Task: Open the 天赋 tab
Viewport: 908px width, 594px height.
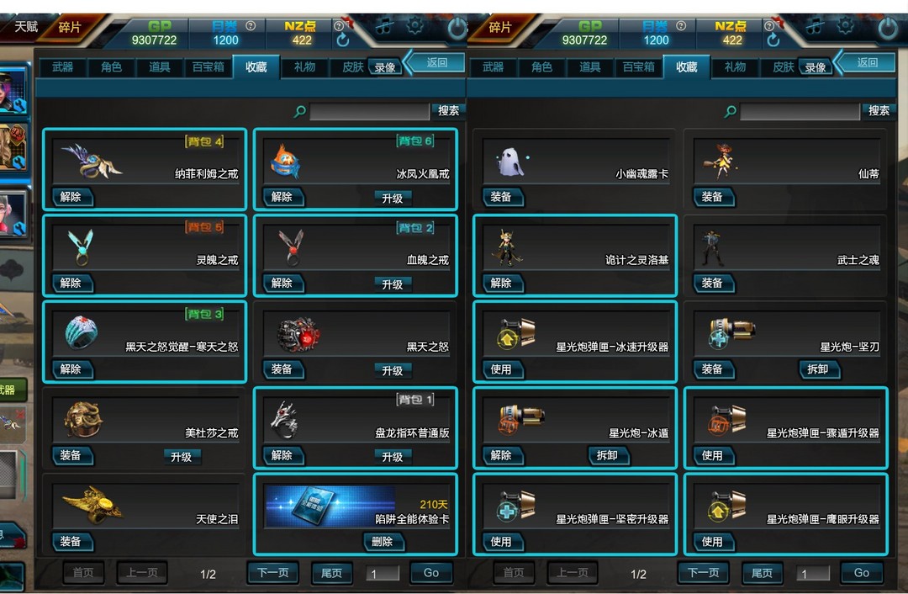Action: click(x=26, y=27)
